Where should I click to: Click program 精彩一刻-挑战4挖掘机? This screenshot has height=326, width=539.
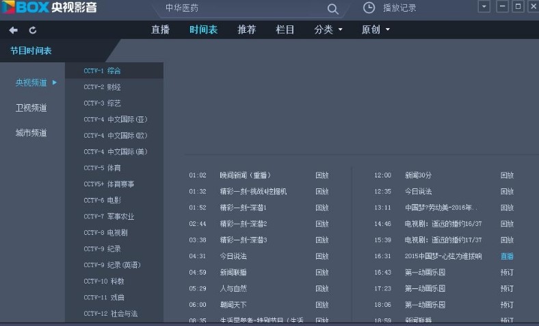click(x=253, y=191)
